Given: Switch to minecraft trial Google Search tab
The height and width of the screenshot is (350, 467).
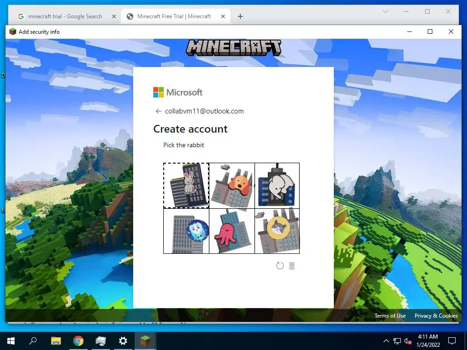Looking at the screenshot, I should pyautogui.click(x=65, y=16).
